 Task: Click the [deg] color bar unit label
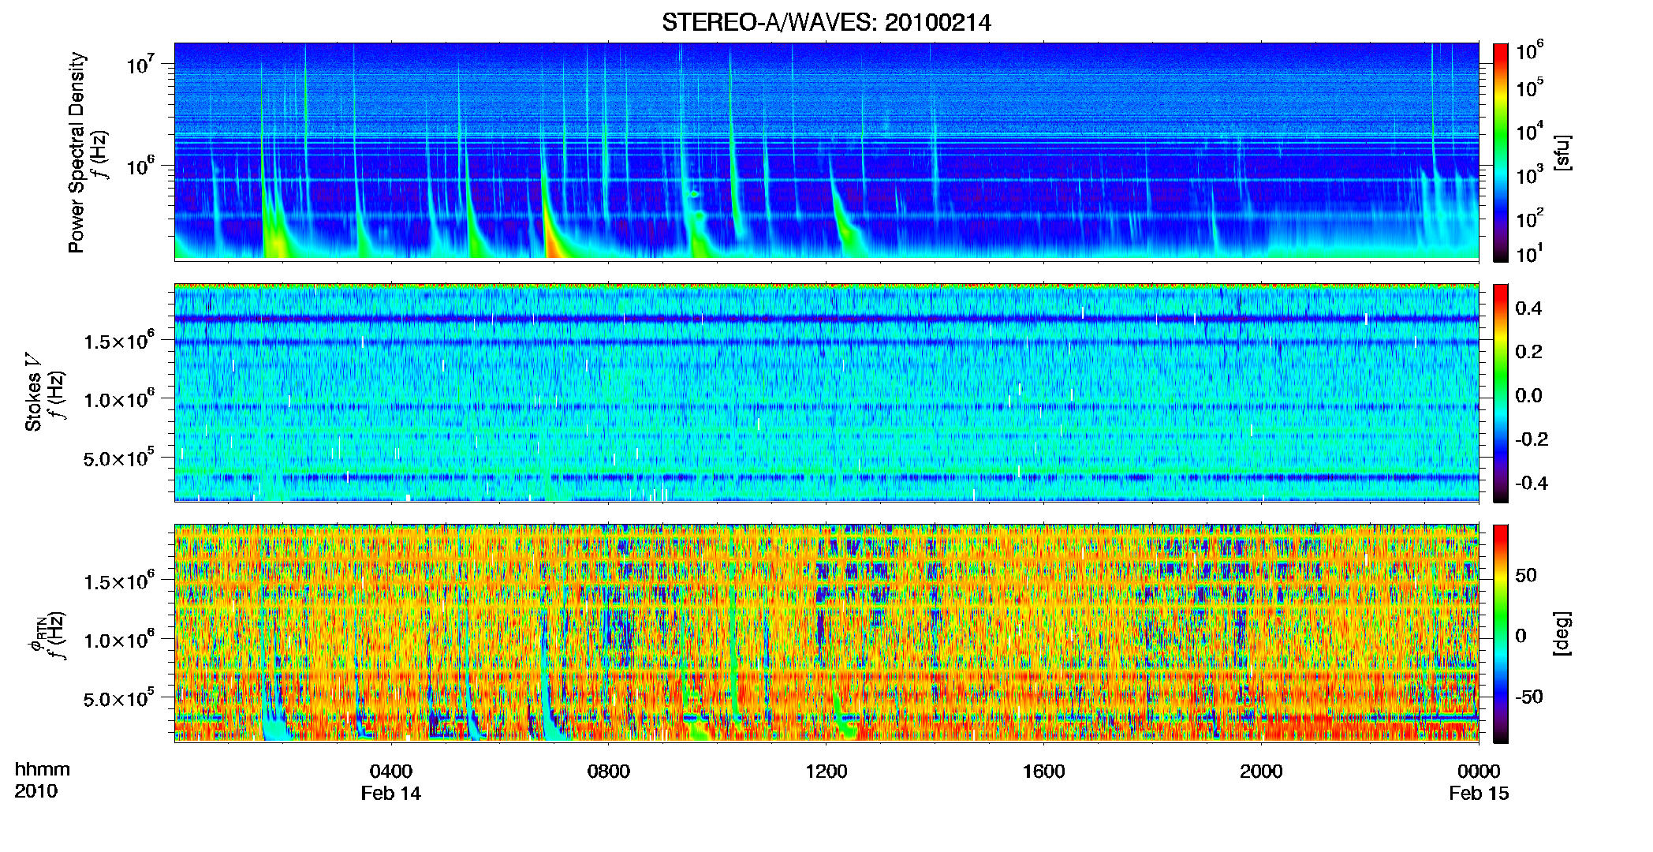pyautogui.click(x=1562, y=633)
